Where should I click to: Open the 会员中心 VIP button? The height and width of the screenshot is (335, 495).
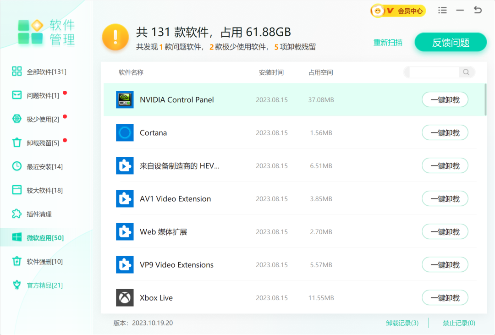tap(398, 11)
